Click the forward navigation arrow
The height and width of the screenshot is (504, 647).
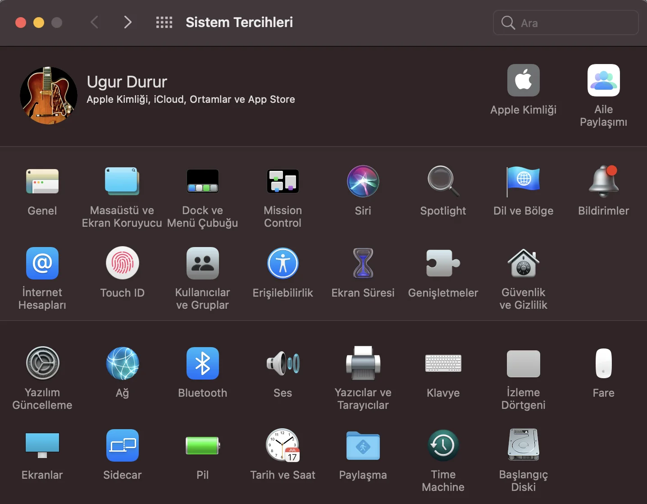pyautogui.click(x=128, y=22)
